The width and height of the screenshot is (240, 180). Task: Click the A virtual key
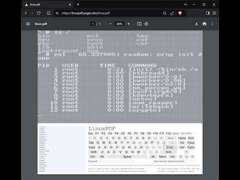pos(99,147)
